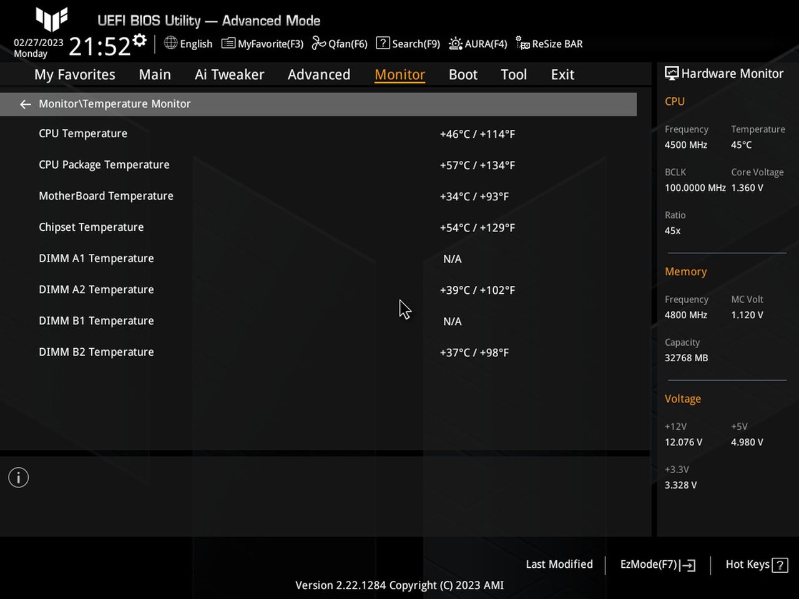Click the 21:52 clock time
799x599 pixels.
[x=99, y=47]
